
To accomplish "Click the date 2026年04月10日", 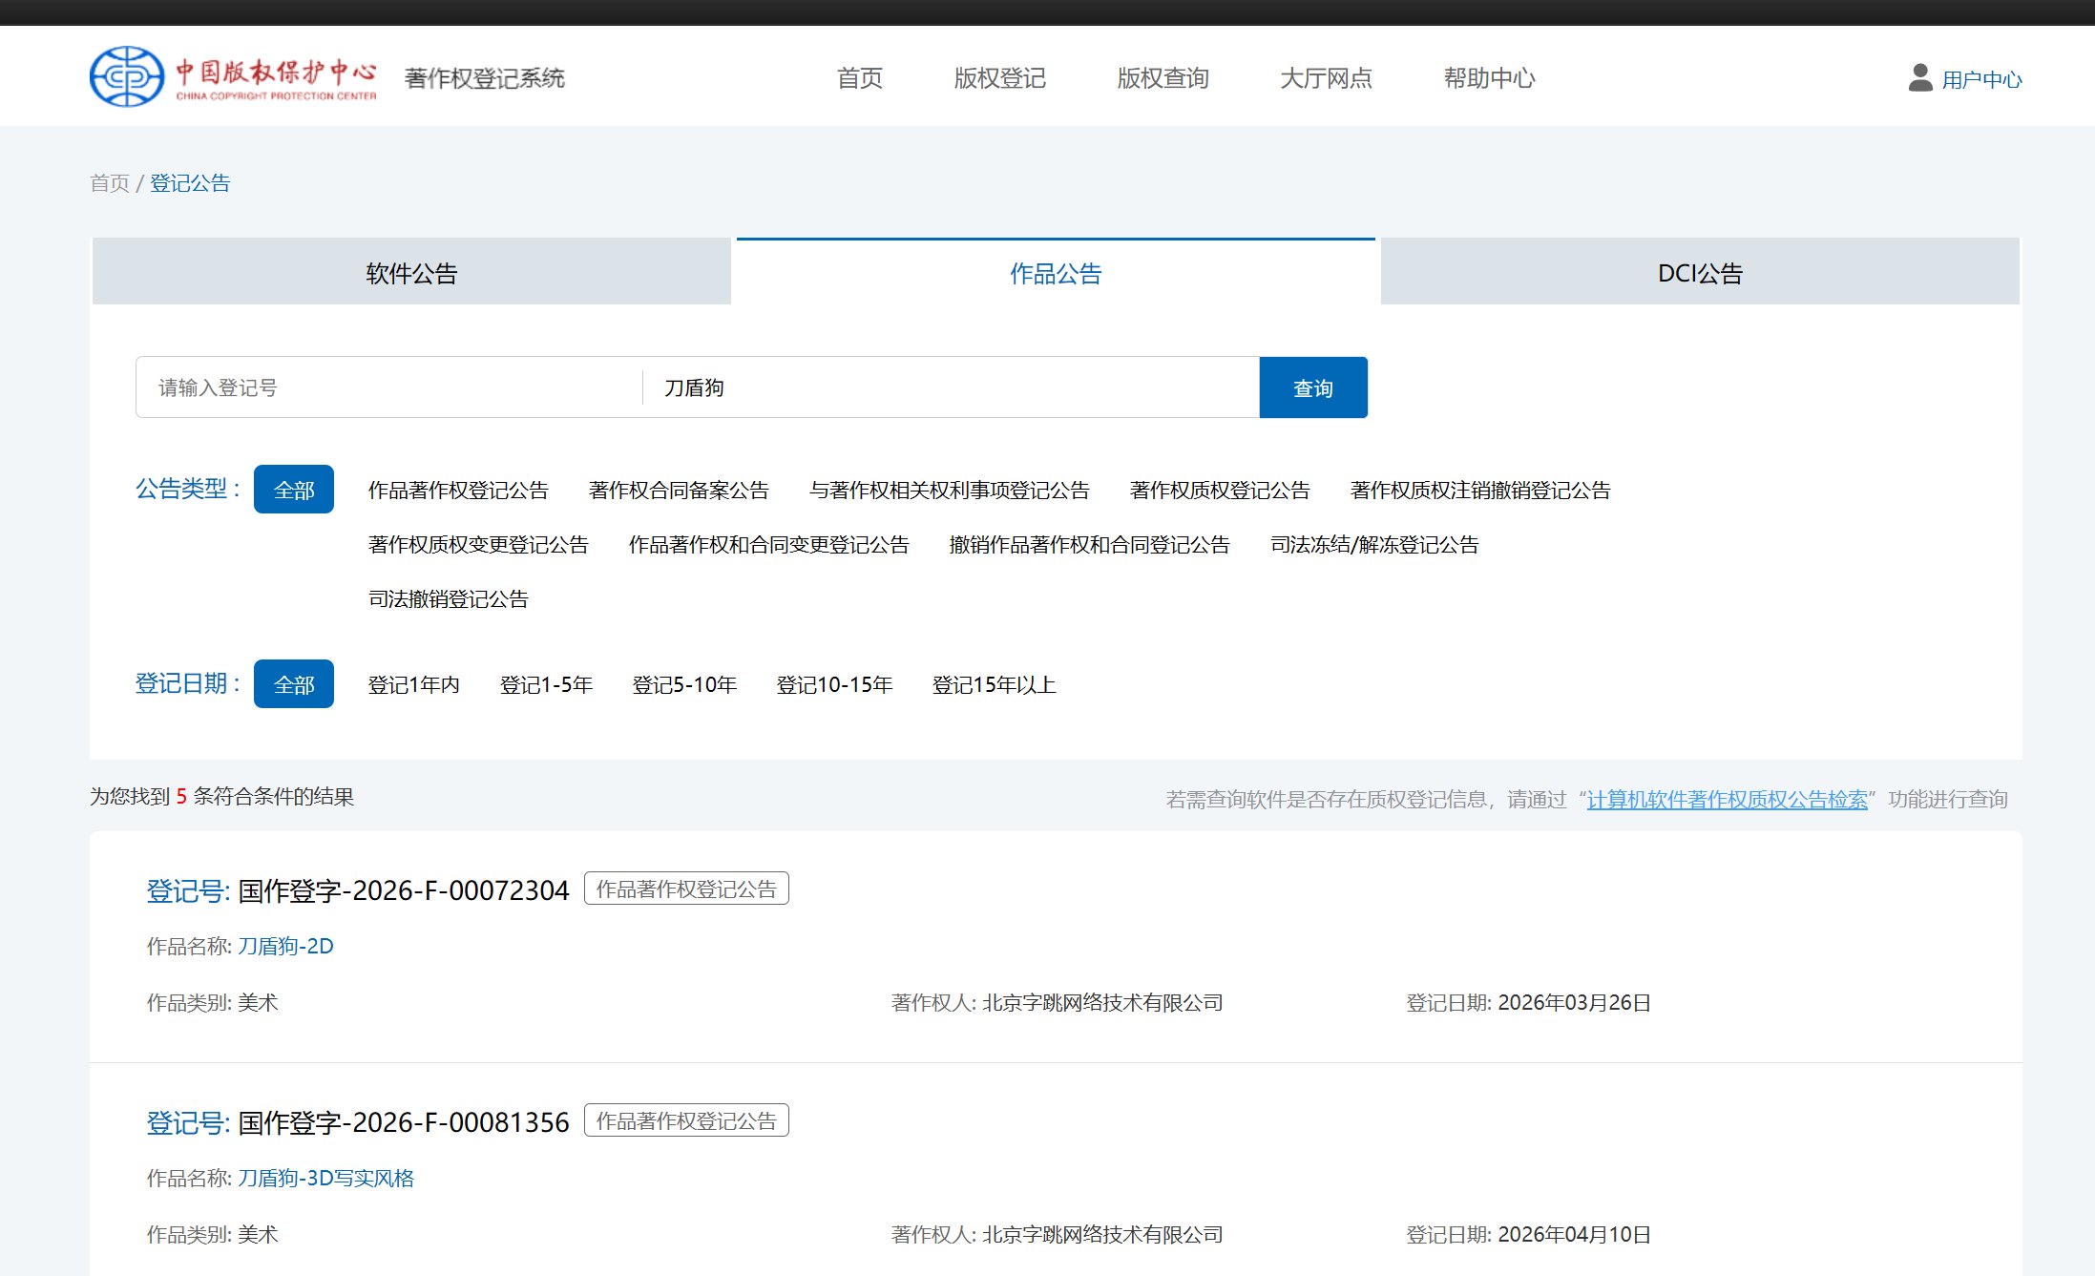I will coord(1575,1234).
